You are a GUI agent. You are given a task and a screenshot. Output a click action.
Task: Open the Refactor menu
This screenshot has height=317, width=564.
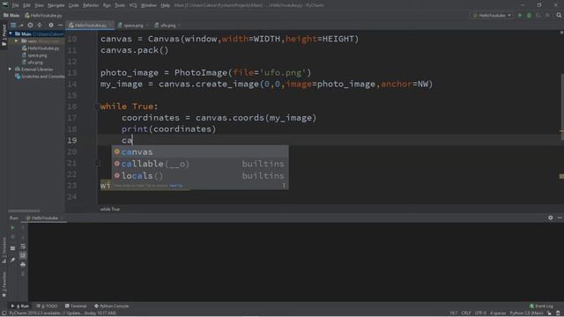91,5
